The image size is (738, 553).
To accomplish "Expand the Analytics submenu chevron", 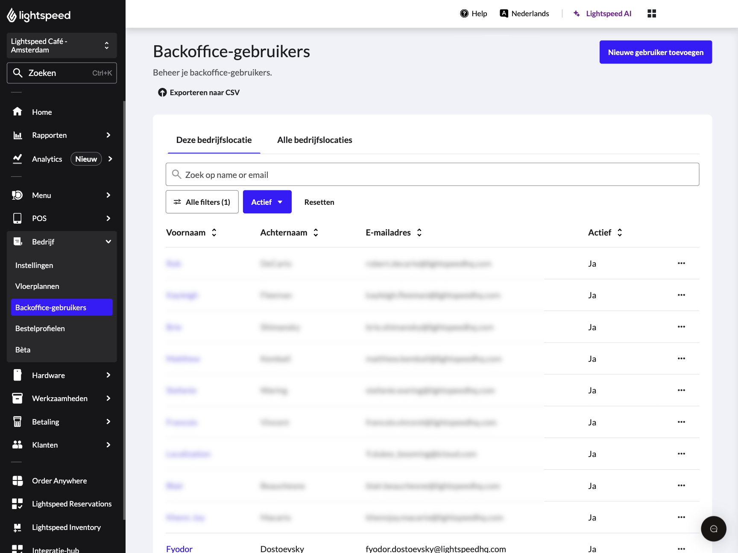I will click(x=110, y=159).
